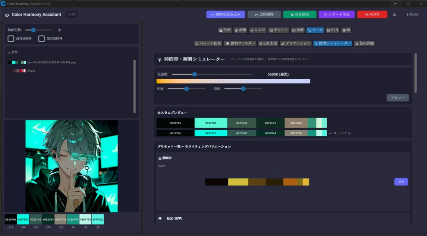Click the purple レポート生成 button

pyautogui.click(x=337, y=15)
